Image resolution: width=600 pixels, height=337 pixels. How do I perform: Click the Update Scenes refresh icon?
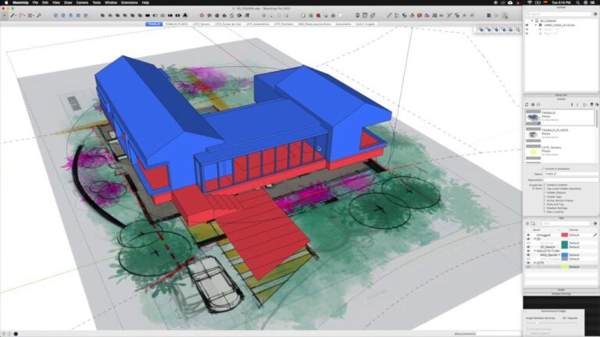(527, 105)
